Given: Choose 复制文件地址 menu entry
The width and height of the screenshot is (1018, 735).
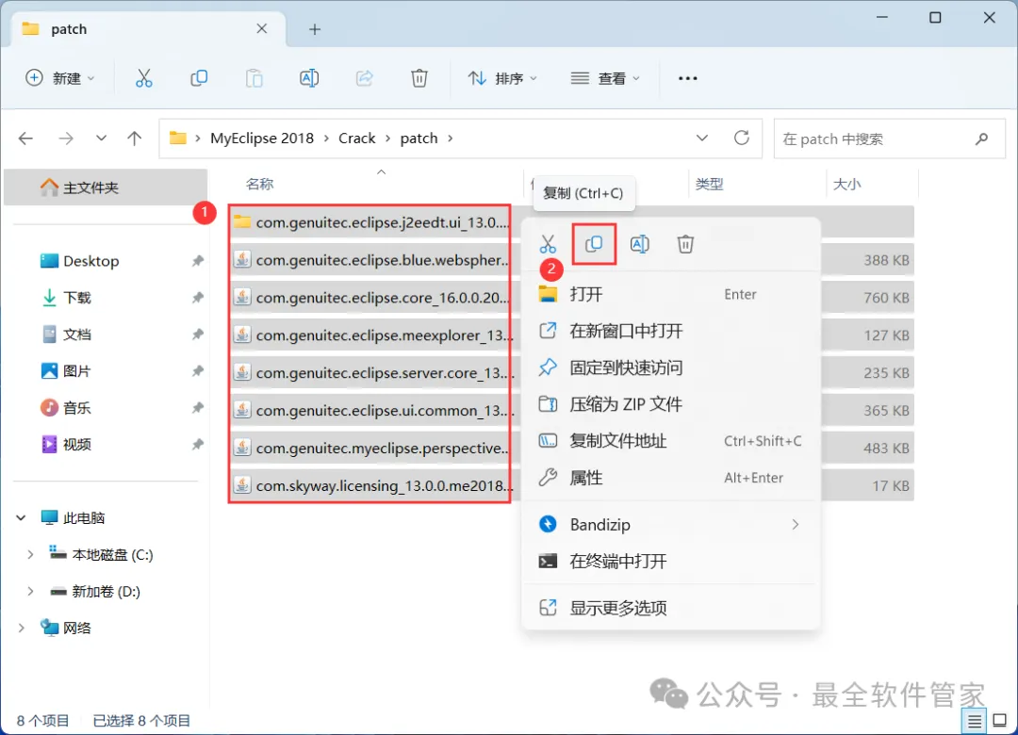Looking at the screenshot, I should point(671,441).
